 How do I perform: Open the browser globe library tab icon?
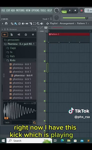click(x=26, y=34)
